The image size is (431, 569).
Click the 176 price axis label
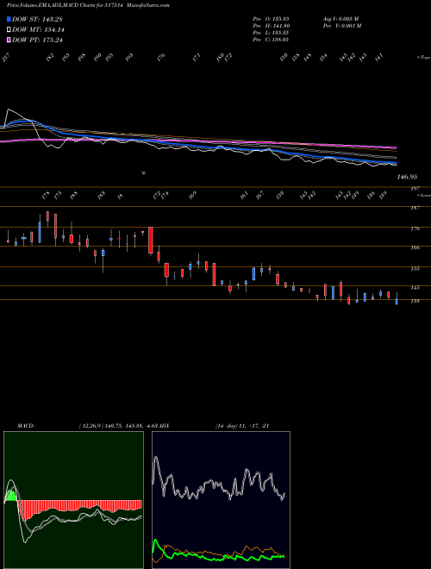point(415,228)
